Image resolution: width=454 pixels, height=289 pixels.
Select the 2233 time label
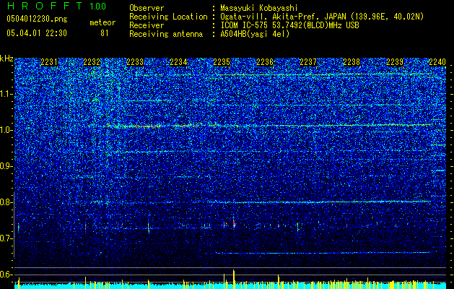[135, 62]
